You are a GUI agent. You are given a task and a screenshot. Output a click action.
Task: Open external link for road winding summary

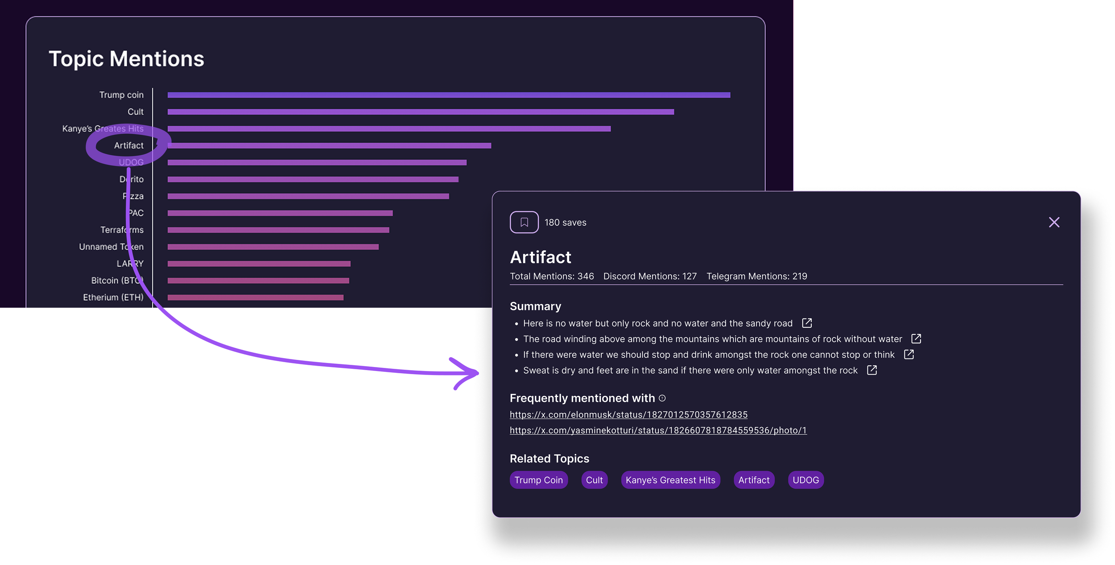click(916, 338)
